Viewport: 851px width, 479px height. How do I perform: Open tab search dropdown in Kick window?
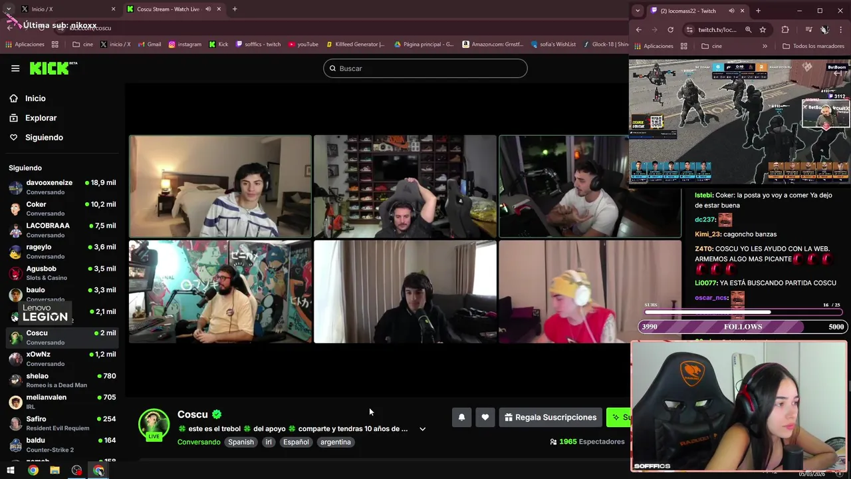(9, 9)
